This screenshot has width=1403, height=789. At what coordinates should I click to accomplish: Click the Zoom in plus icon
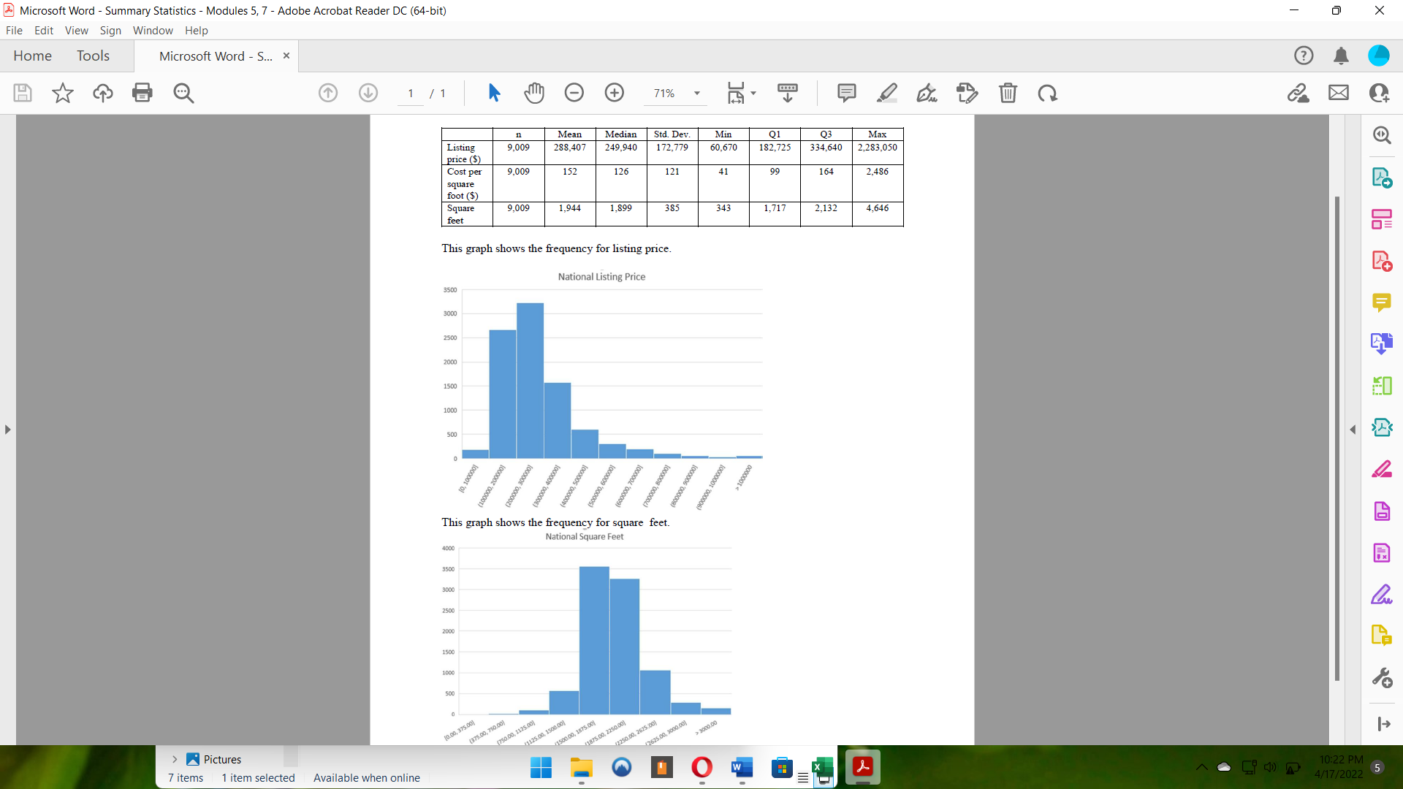pyautogui.click(x=615, y=93)
